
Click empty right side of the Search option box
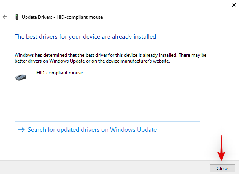[181, 132]
